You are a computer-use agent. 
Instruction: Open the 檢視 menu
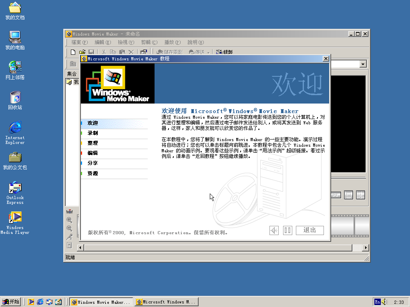click(126, 42)
